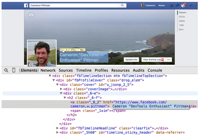Click the DevTools search magnifier icon

point(6,70)
